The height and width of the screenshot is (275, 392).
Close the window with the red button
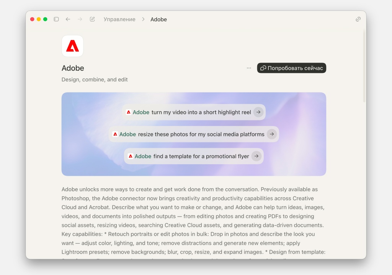click(x=32, y=19)
